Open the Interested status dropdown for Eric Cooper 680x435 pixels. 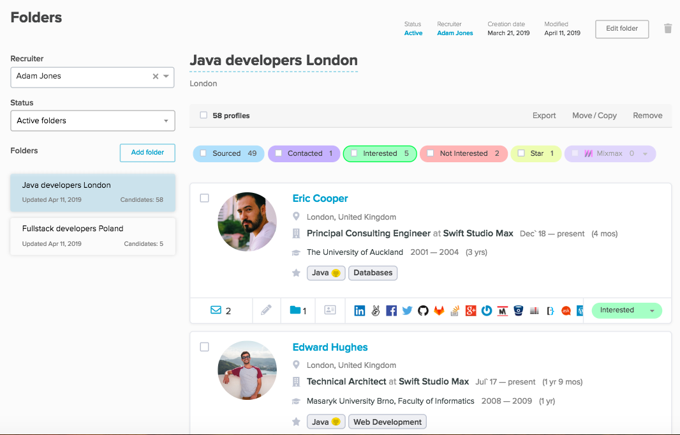click(652, 311)
